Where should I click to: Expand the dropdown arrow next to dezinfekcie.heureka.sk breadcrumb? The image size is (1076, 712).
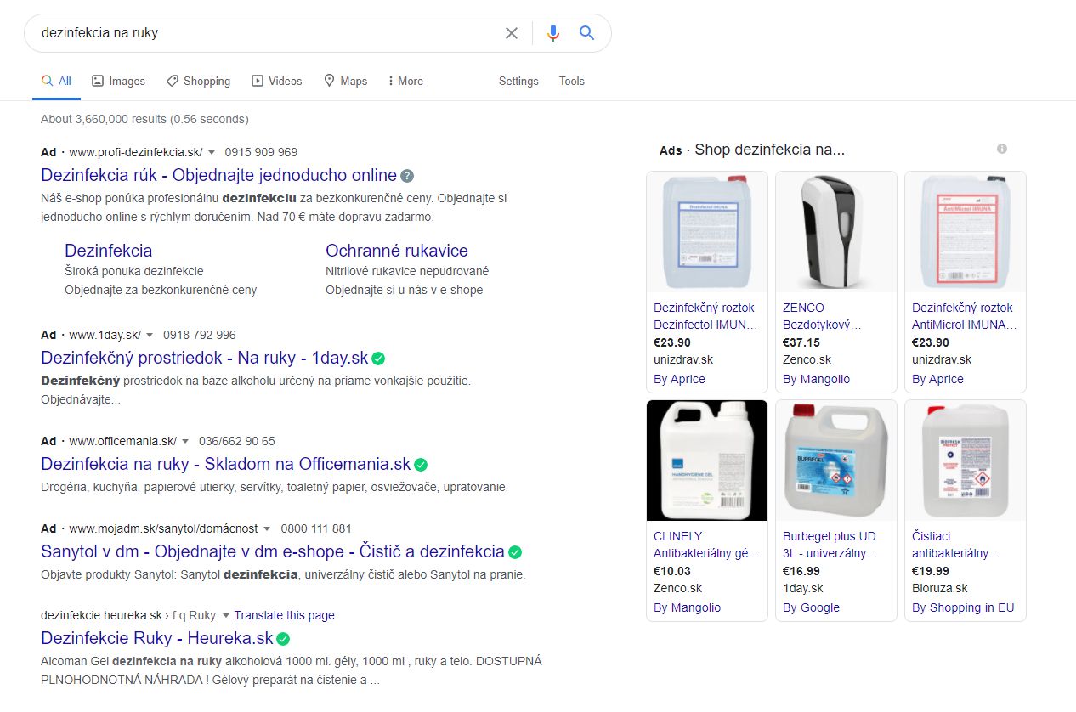pos(224,616)
